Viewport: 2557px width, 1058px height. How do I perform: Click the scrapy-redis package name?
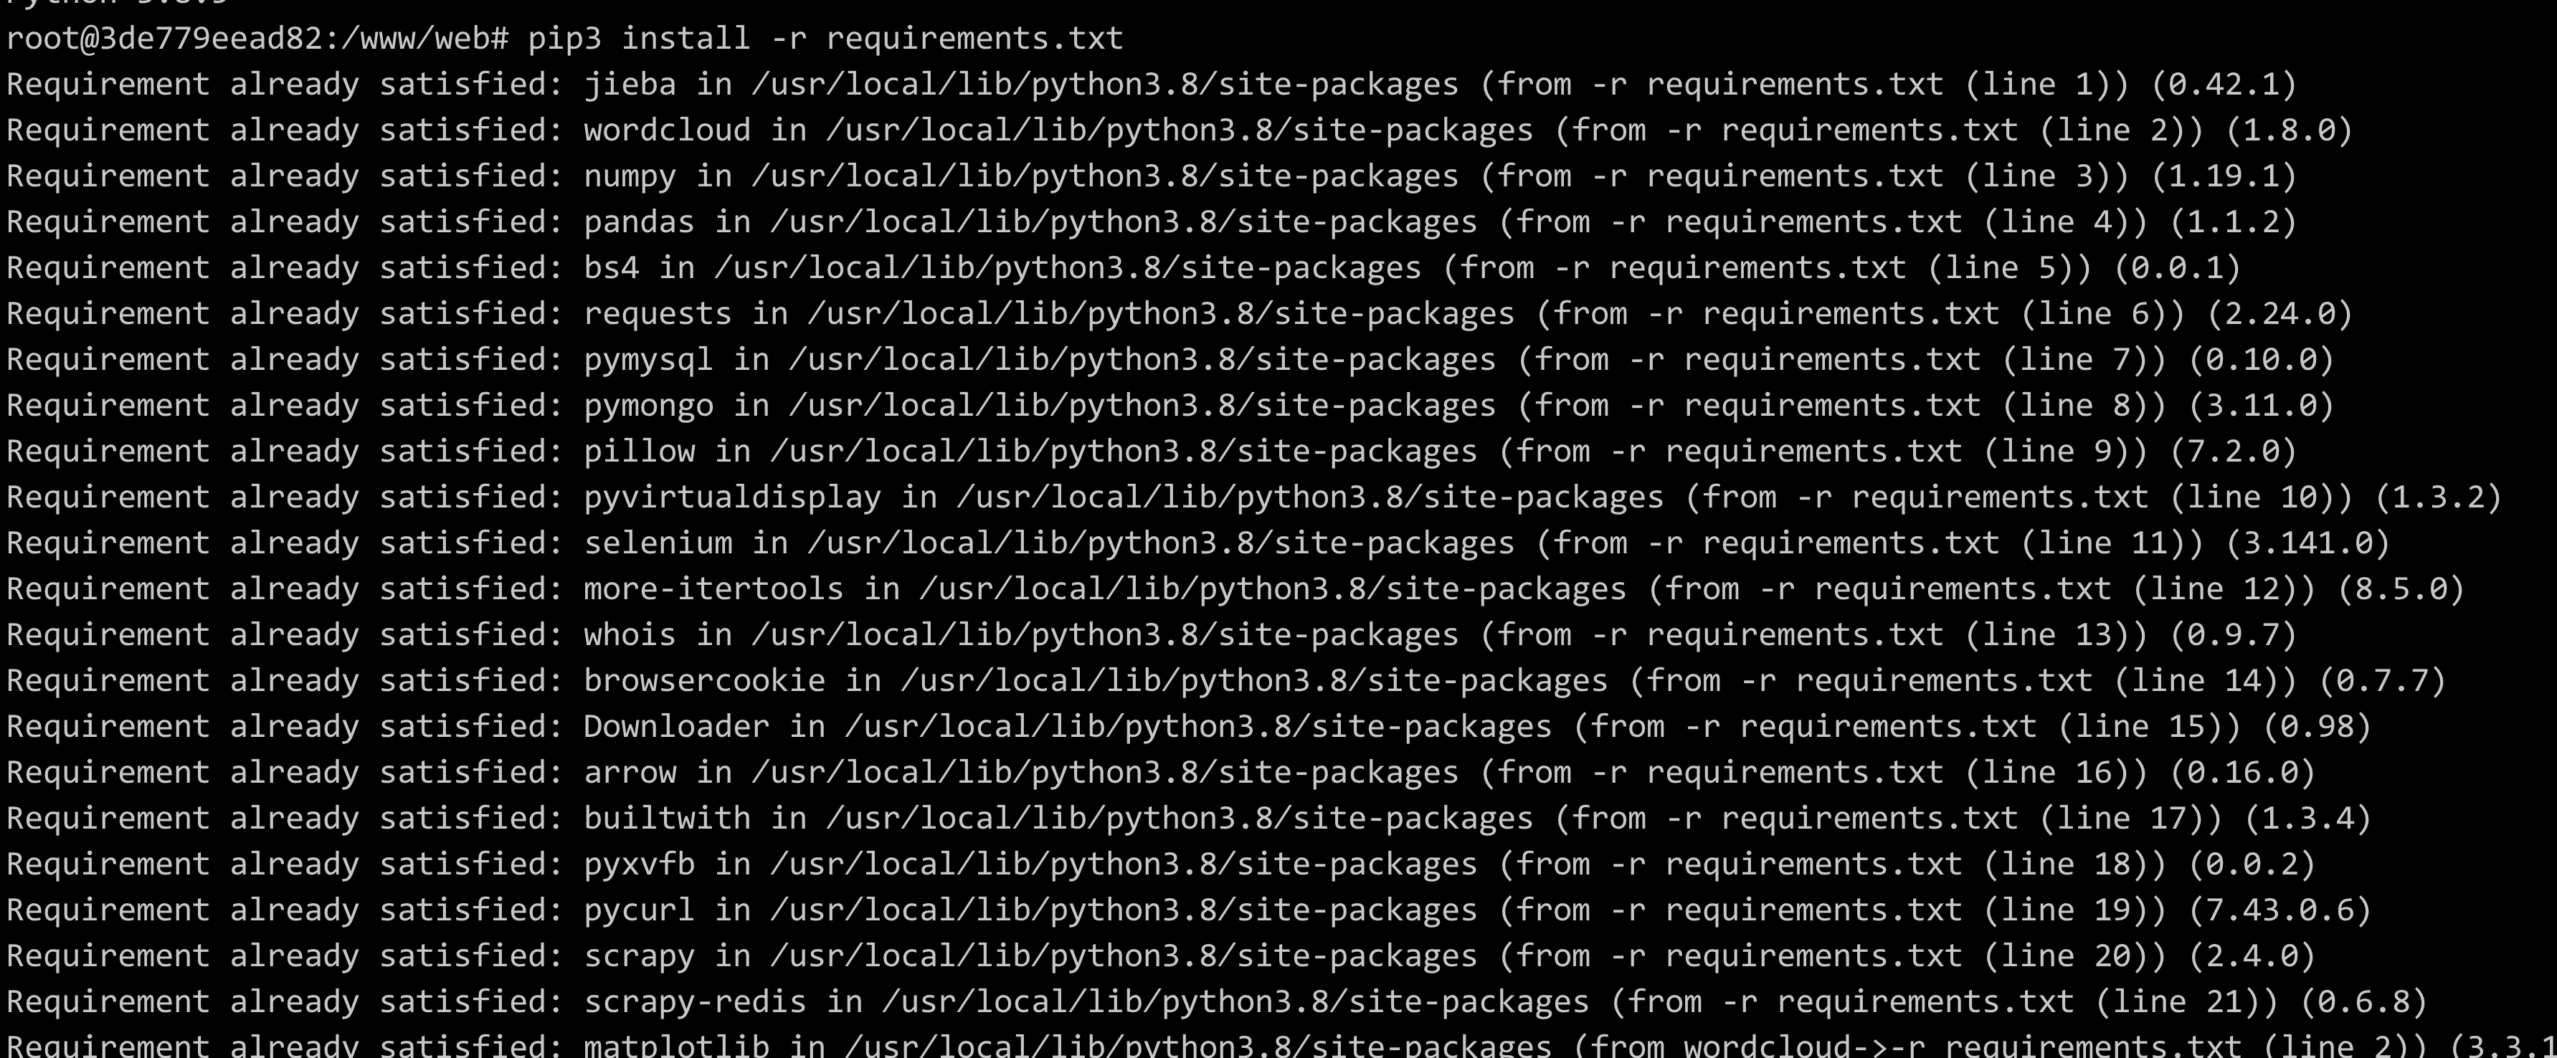[x=695, y=1001]
